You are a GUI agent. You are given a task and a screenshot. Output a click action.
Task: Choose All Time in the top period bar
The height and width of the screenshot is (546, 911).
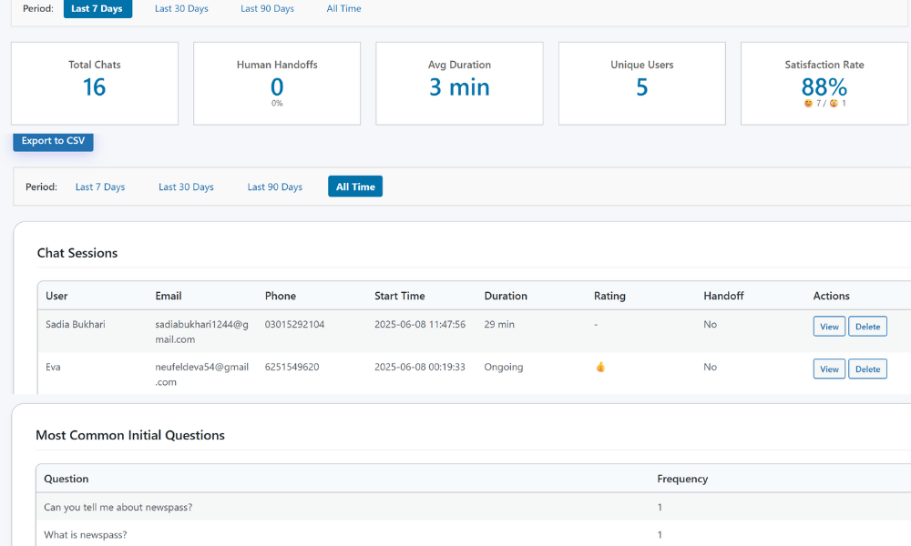(343, 9)
